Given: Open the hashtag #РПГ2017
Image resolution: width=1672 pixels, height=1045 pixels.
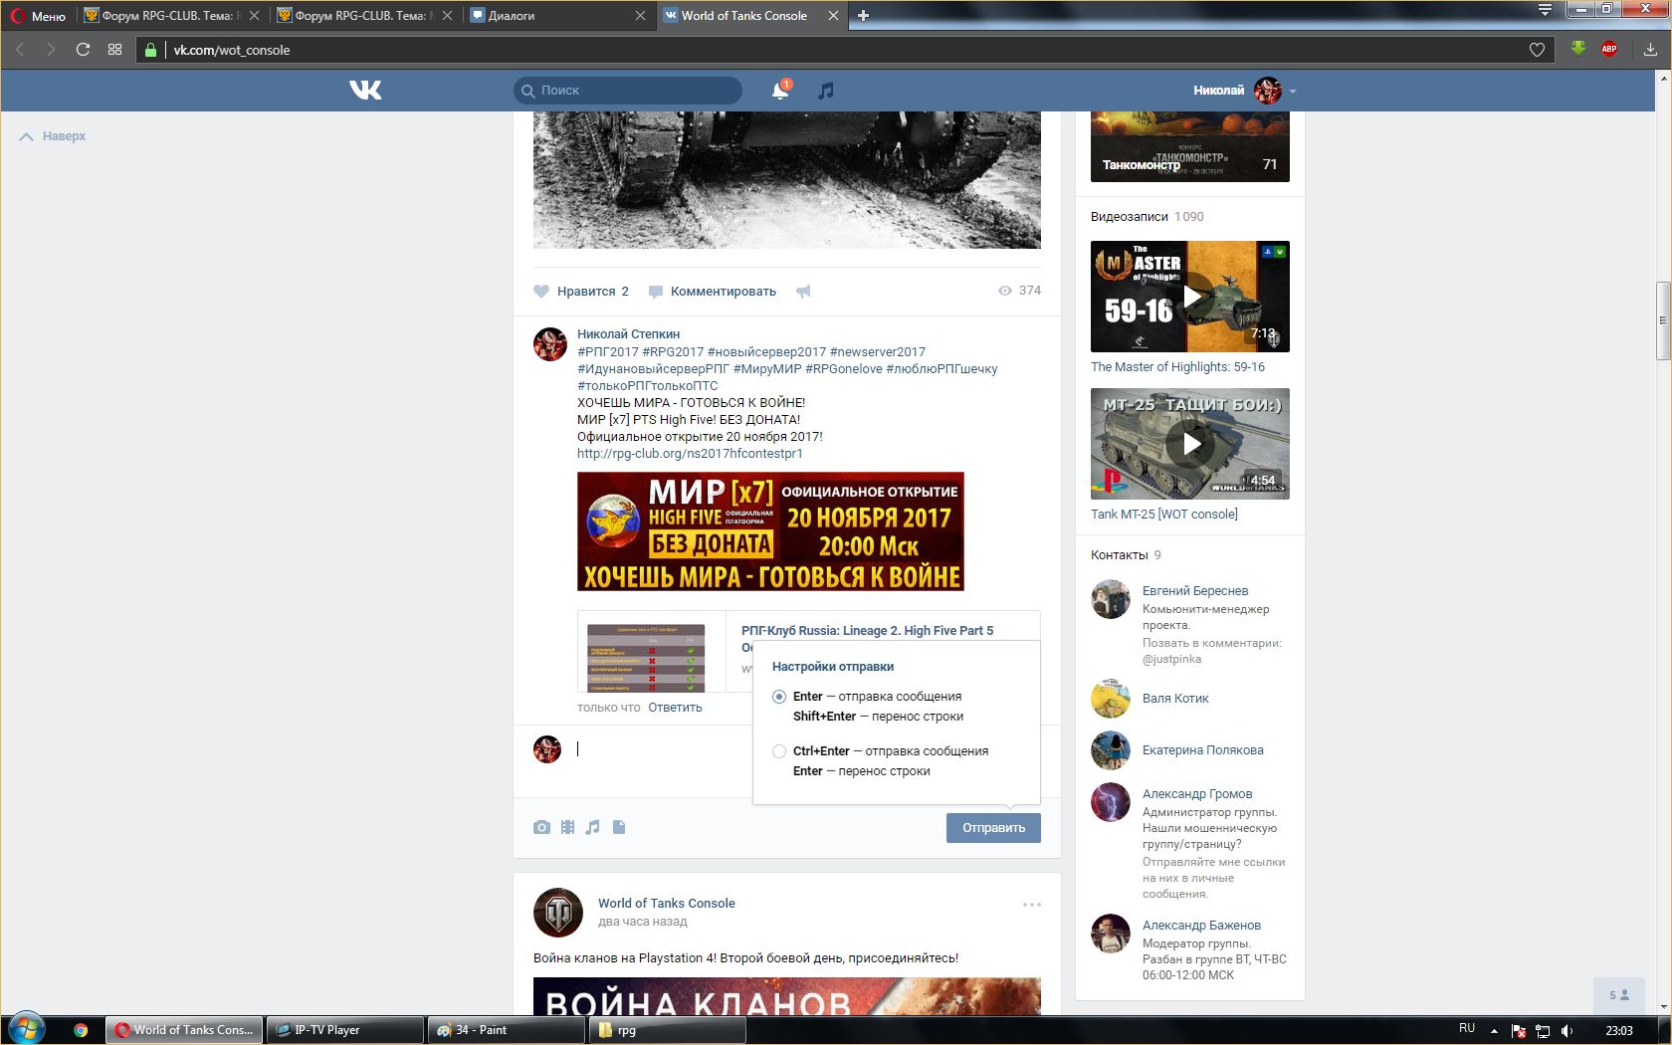Looking at the screenshot, I should pyautogui.click(x=608, y=352).
